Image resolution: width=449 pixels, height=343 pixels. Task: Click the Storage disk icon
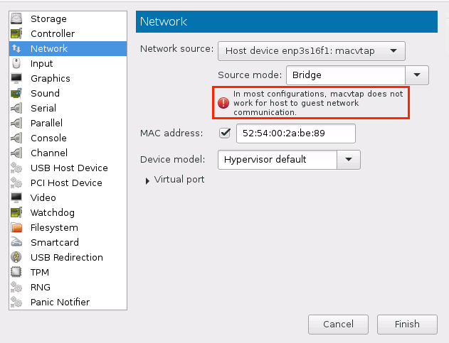coord(16,19)
